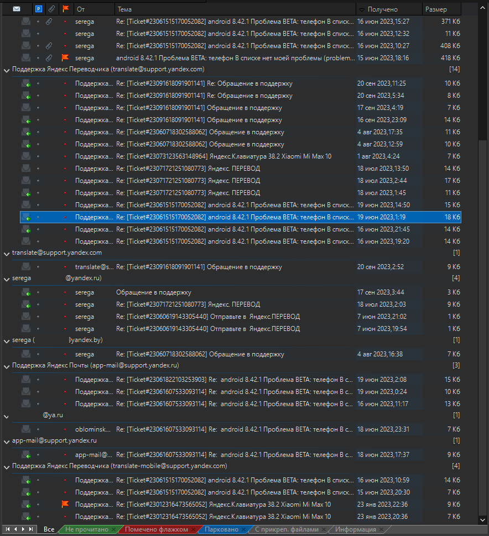489x536 pixels.
Task: Collapse the translate@support.yandex.com Поддержка Яндекс Переводчика group
Action: click(7, 70)
